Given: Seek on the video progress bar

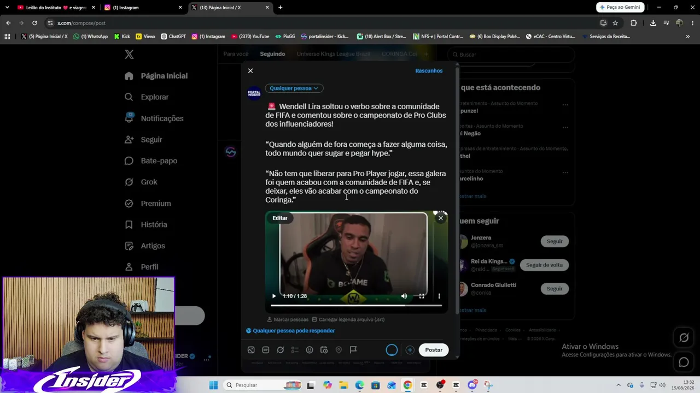Looking at the screenshot, I should click(356, 306).
